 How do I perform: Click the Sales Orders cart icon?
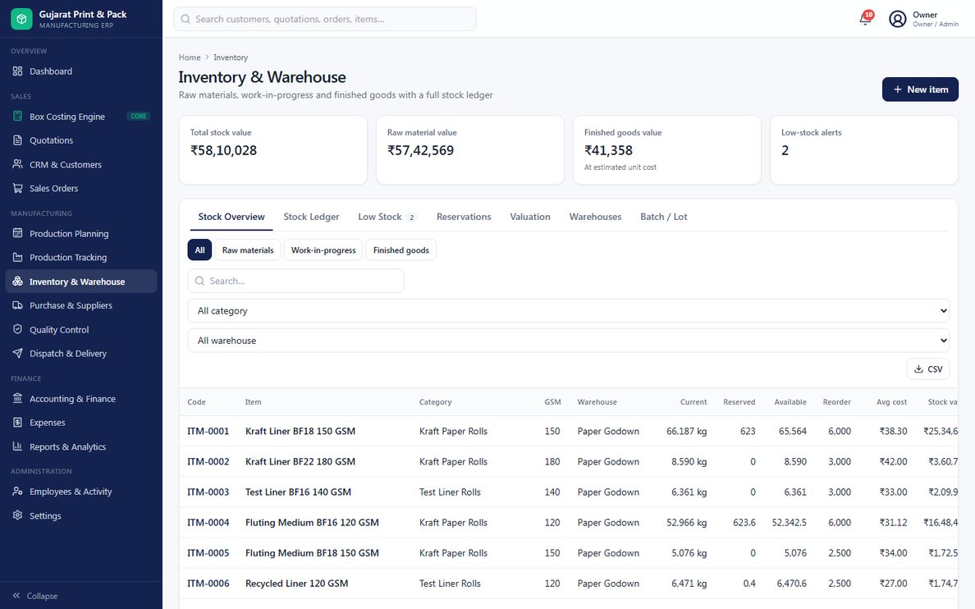(x=17, y=188)
